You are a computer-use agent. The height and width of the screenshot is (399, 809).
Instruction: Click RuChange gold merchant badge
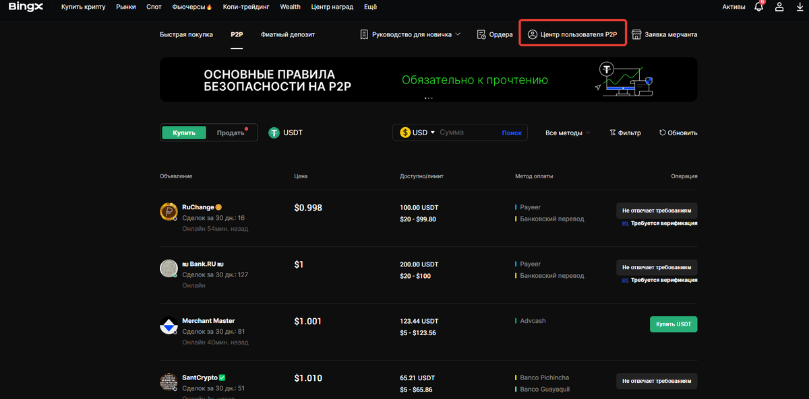point(218,207)
